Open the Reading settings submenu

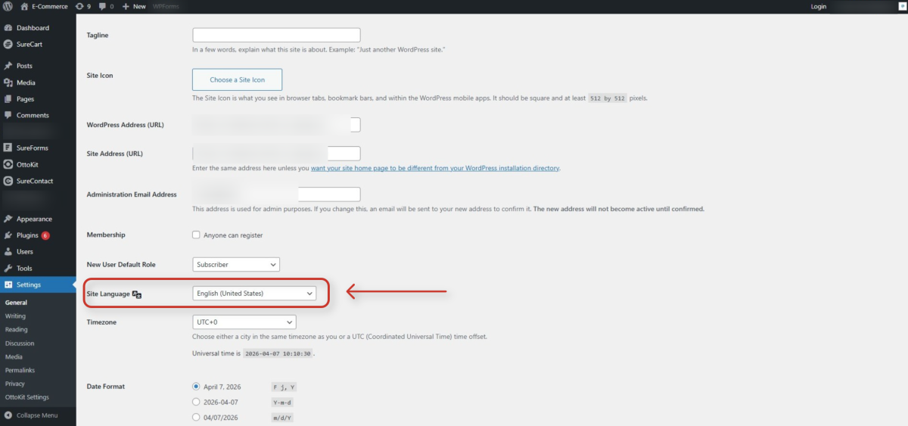pyautogui.click(x=16, y=330)
